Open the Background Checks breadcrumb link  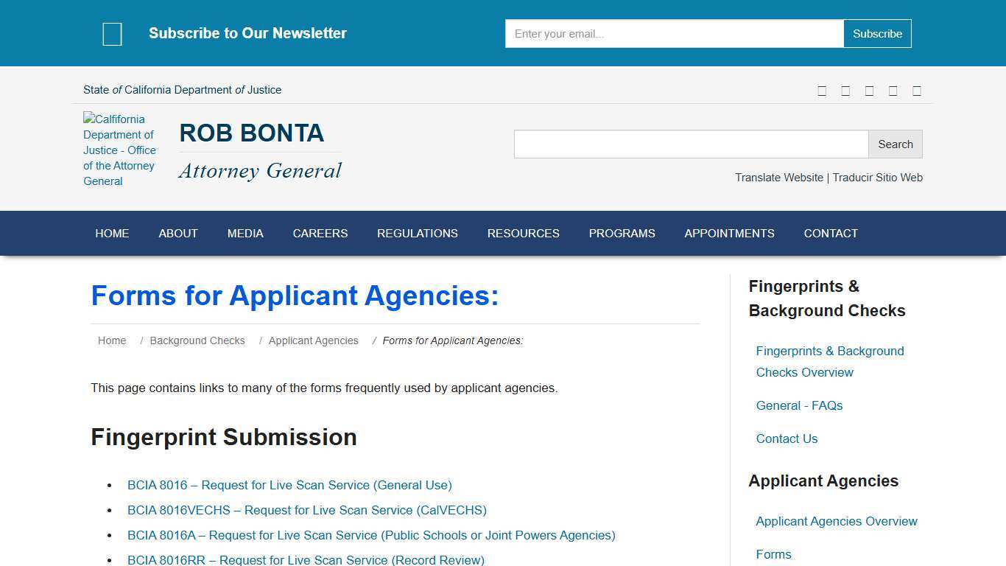(197, 340)
